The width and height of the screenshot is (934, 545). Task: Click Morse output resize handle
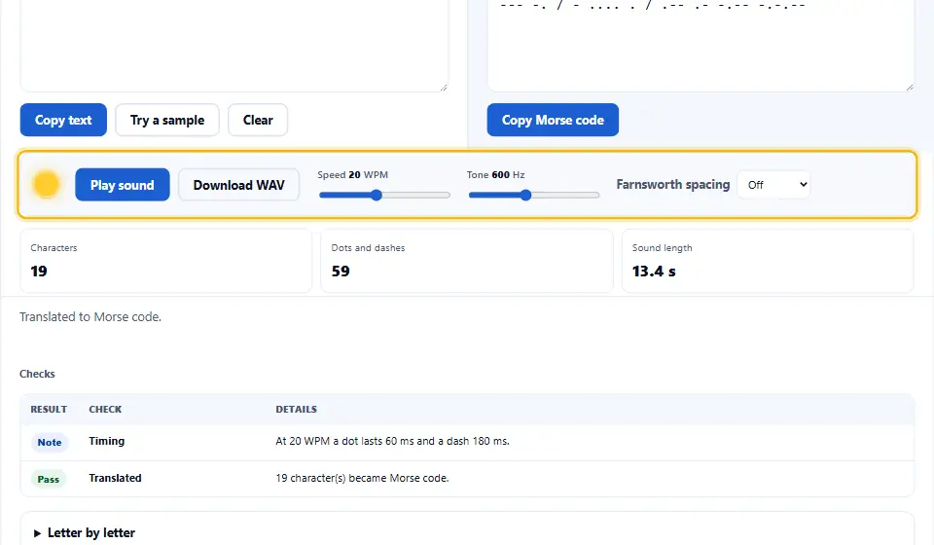pos(909,87)
